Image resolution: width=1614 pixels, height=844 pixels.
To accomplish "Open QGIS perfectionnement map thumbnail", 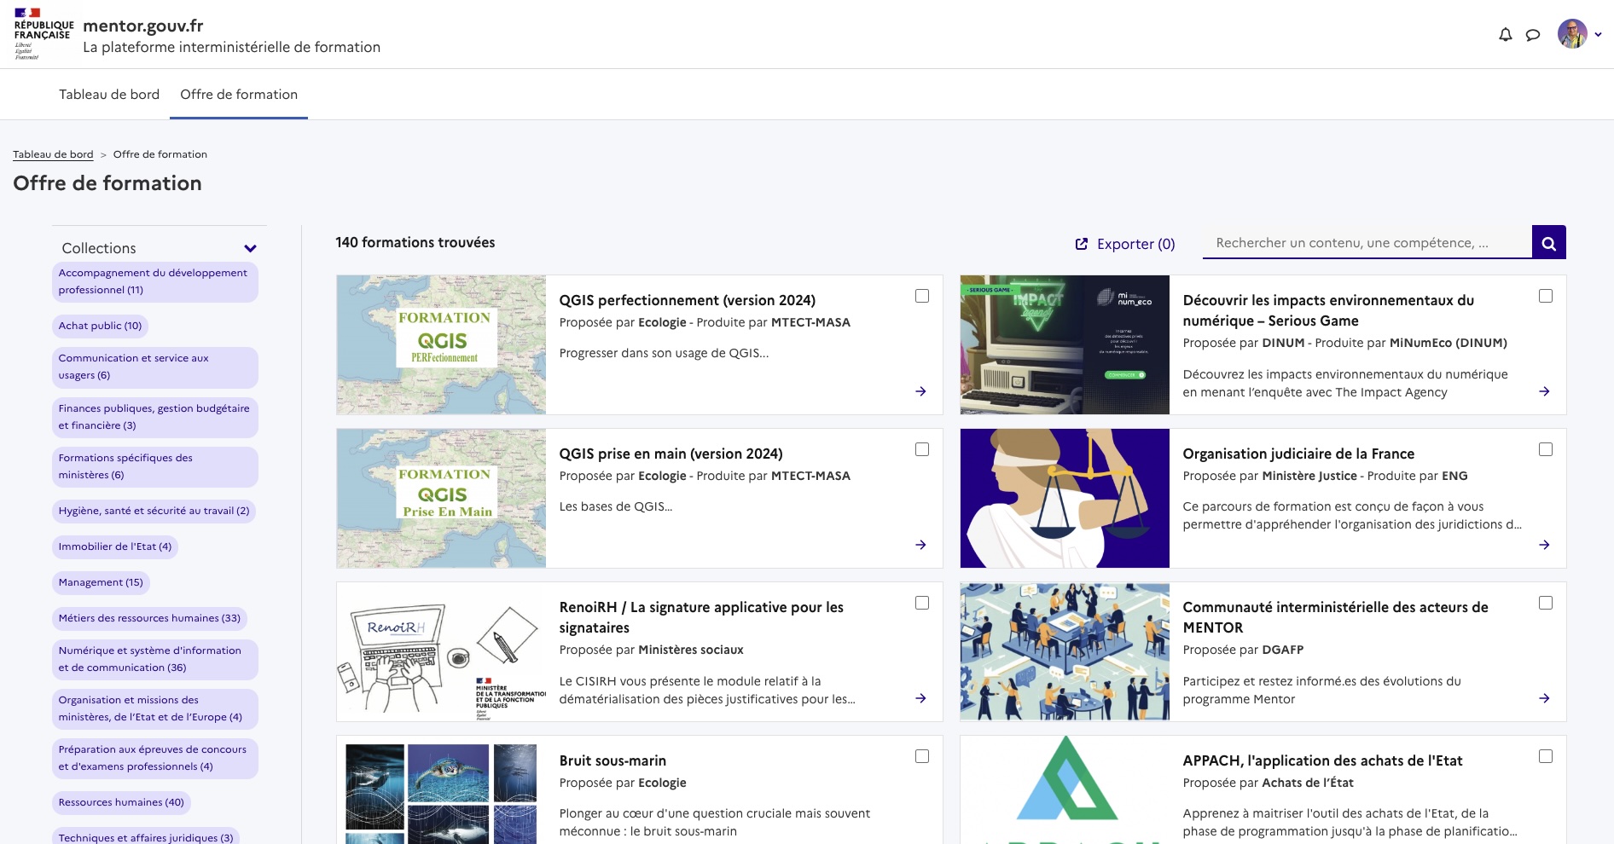I will pyautogui.click(x=441, y=344).
